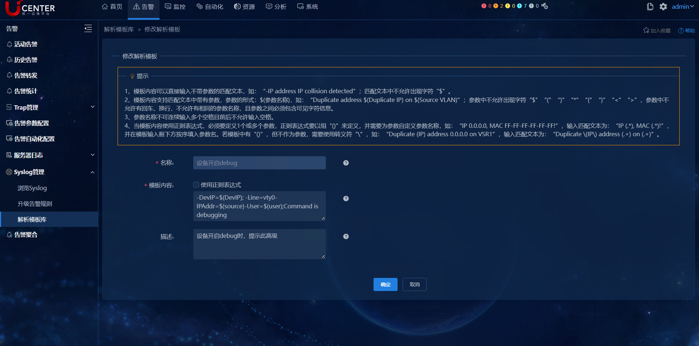Open the gray info alarm count indicator

(x=534, y=6)
